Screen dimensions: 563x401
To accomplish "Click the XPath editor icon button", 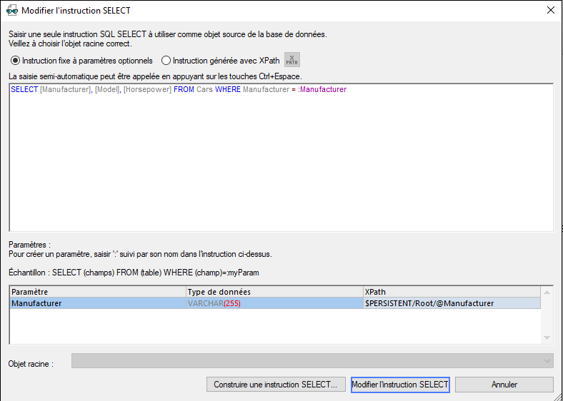I will pos(292,60).
